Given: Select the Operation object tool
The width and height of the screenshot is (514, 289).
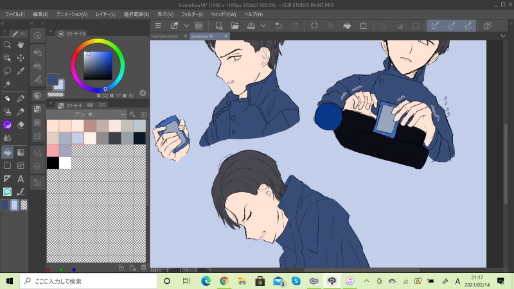Looking at the screenshot, I should point(7,58).
